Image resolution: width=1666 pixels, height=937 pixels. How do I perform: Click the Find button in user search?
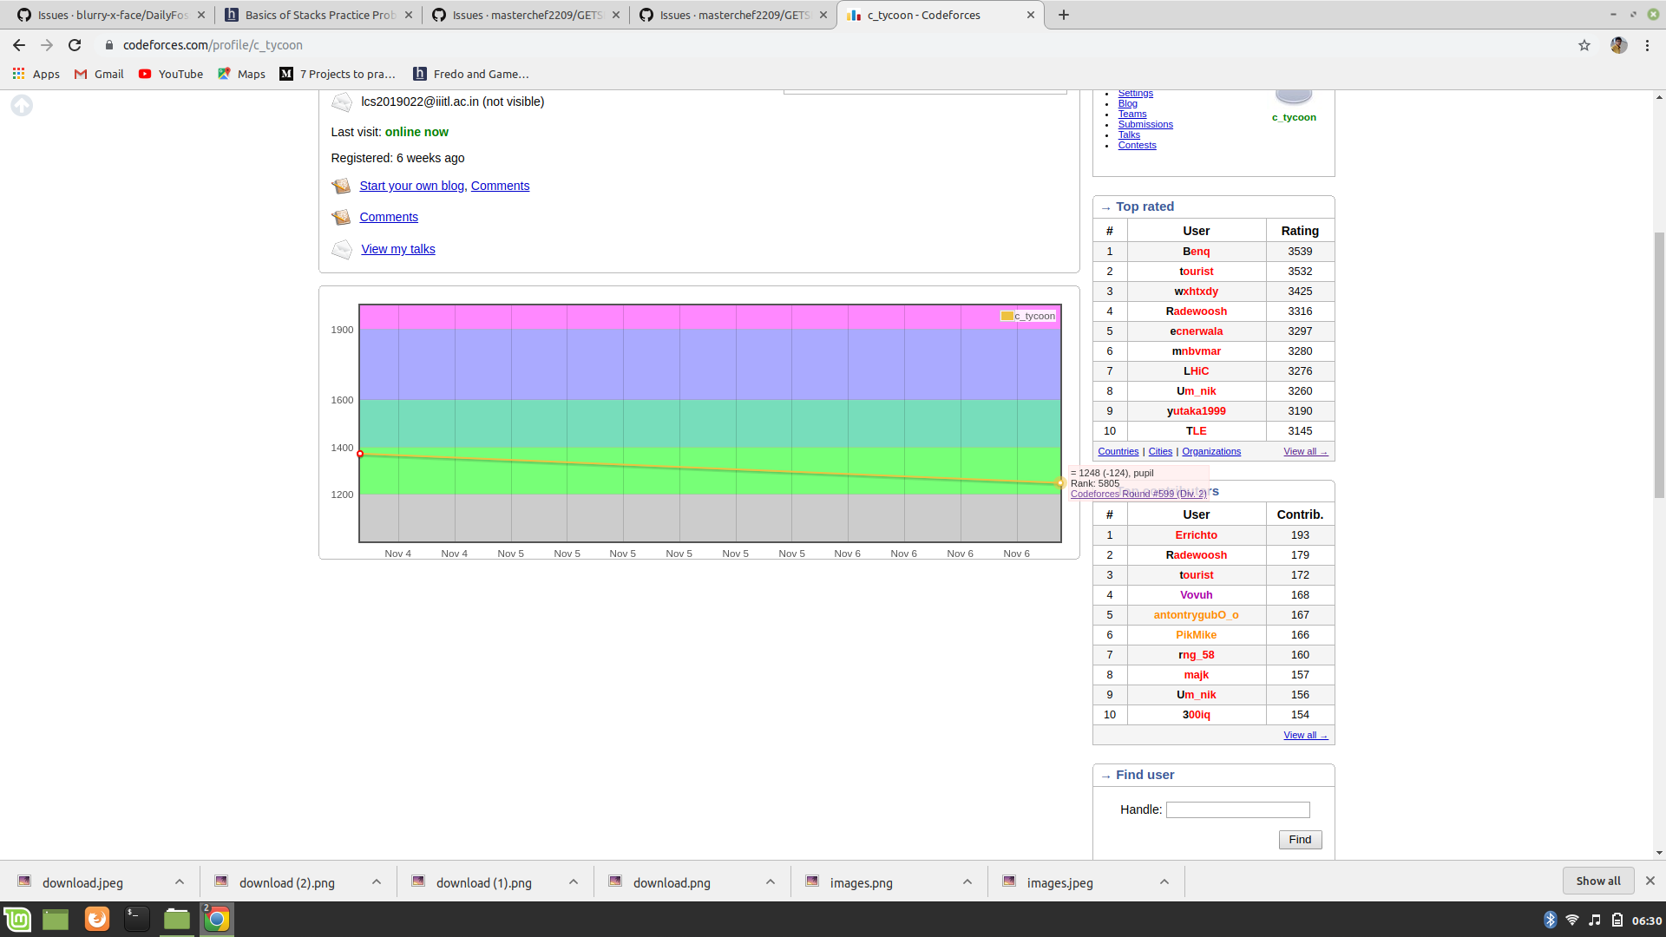click(1300, 839)
